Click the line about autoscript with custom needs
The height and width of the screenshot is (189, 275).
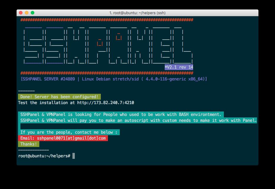click(x=137, y=120)
